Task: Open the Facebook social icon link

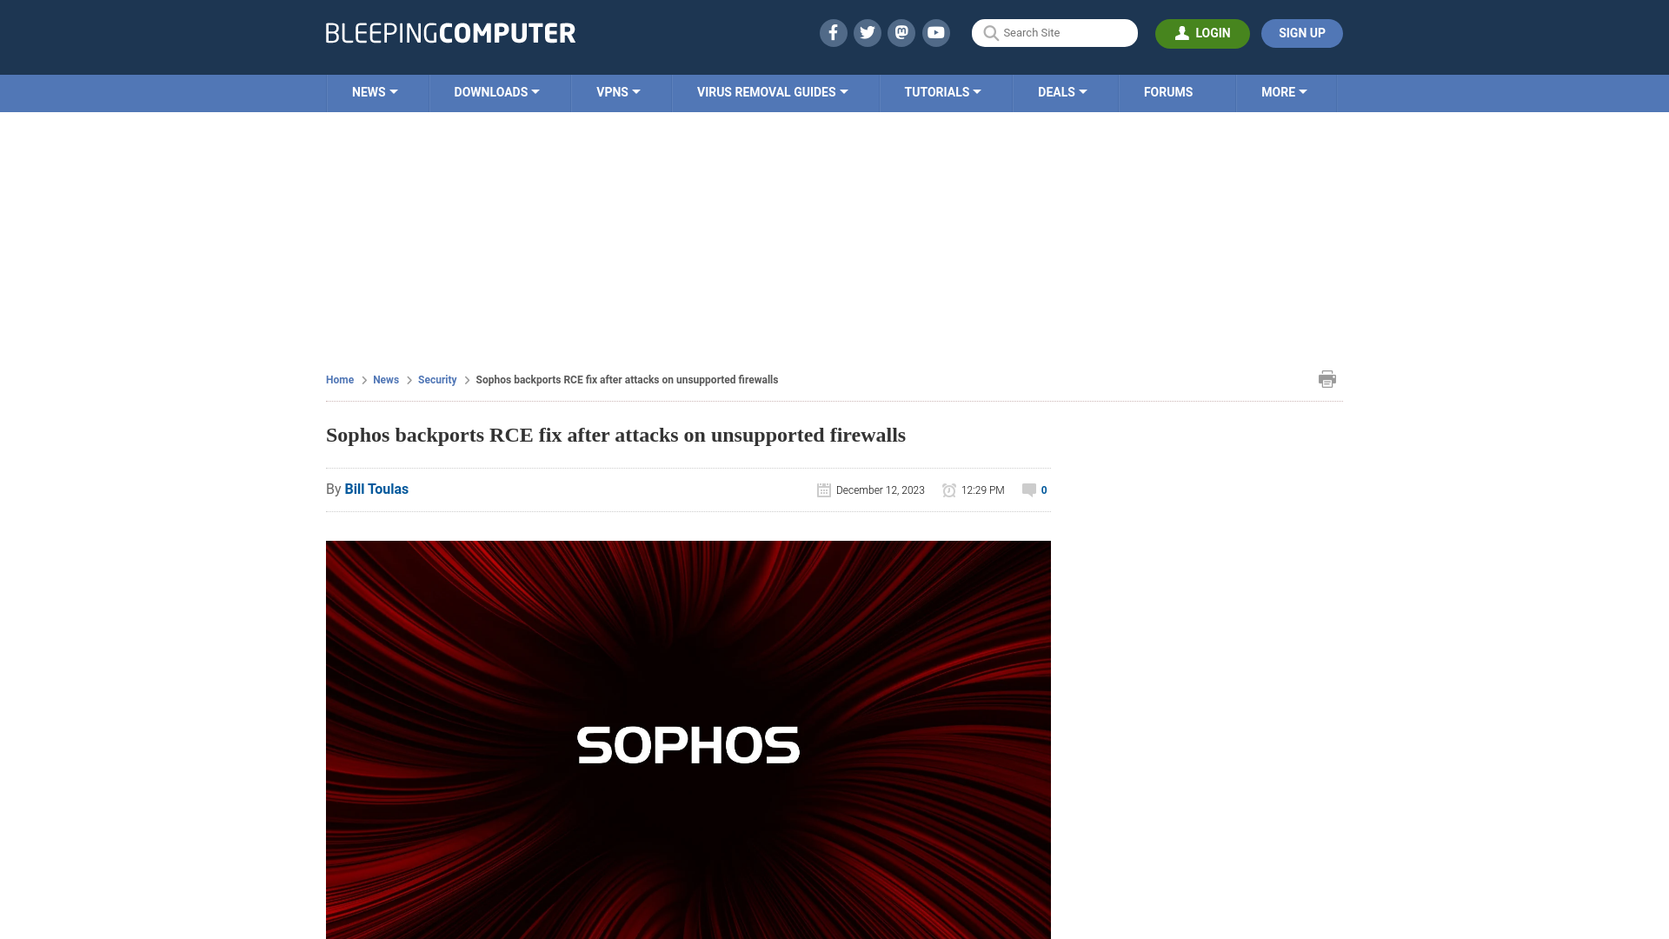Action: coord(832,33)
